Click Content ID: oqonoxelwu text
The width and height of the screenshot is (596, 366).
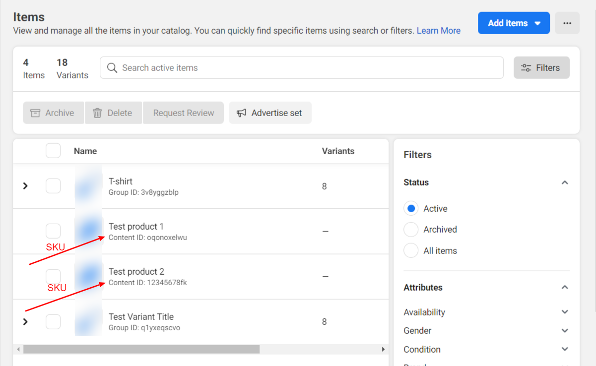point(148,238)
